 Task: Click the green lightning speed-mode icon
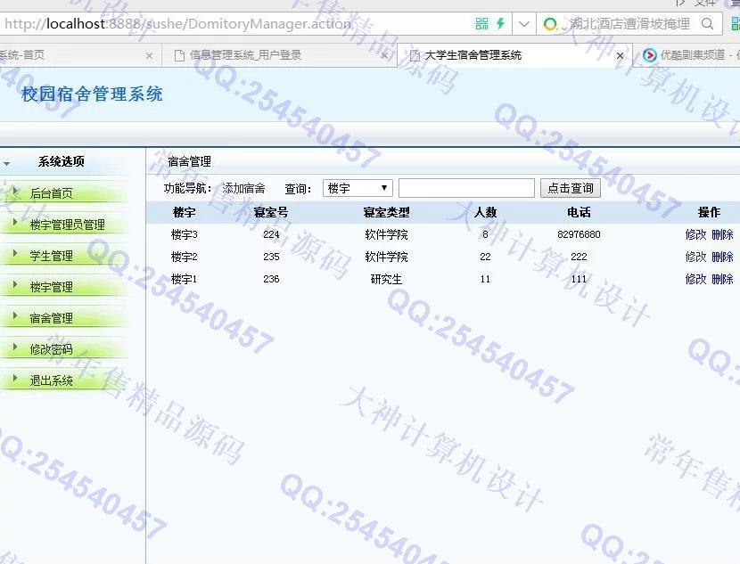pyautogui.click(x=501, y=23)
